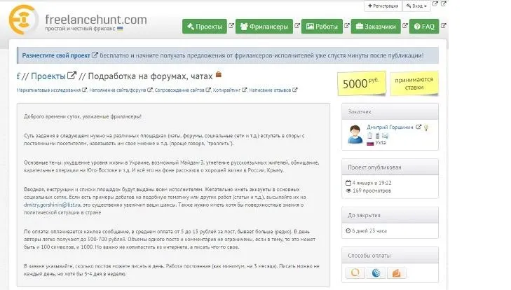Click the yellow 5000 руб. price sticker
511x290 pixels.
click(360, 83)
